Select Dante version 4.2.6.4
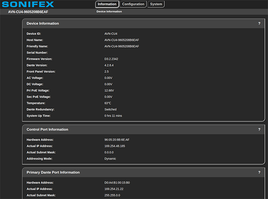 [x=109, y=65]
